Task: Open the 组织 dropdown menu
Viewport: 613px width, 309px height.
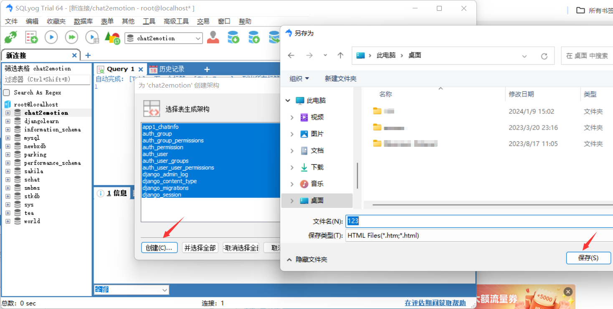Action: [299, 78]
